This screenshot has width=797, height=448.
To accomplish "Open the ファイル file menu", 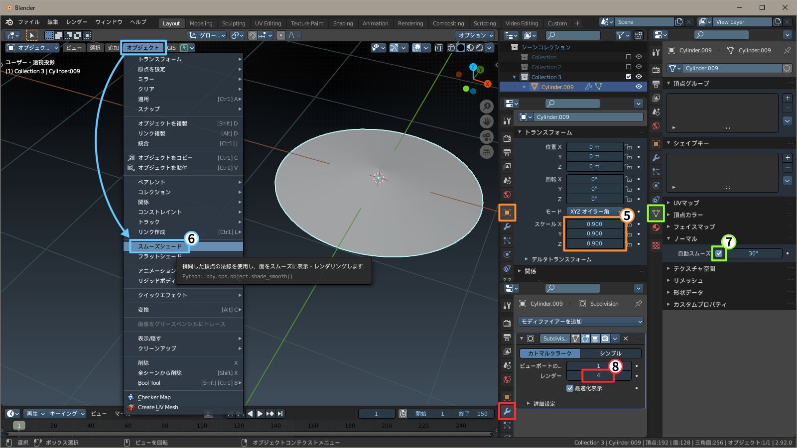I will pyautogui.click(x=29, y=22).
